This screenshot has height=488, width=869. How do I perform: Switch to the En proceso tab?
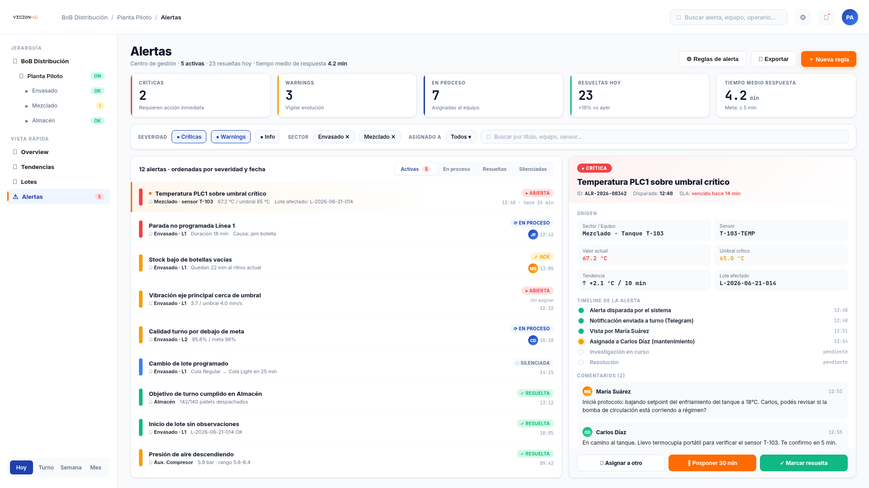pos(456,169)
